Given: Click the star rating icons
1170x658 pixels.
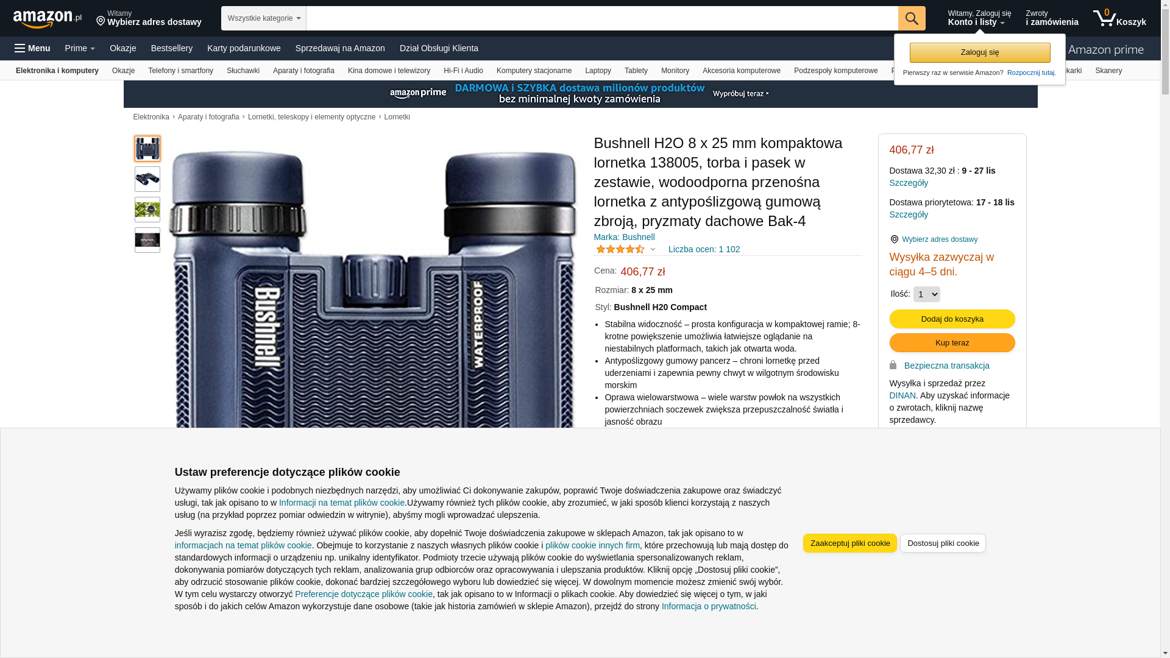Looking at the screenshot, I should [620, 249].
